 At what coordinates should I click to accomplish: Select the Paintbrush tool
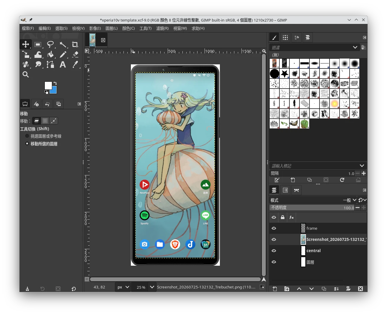pyautogui.click(x=63, y=54)
